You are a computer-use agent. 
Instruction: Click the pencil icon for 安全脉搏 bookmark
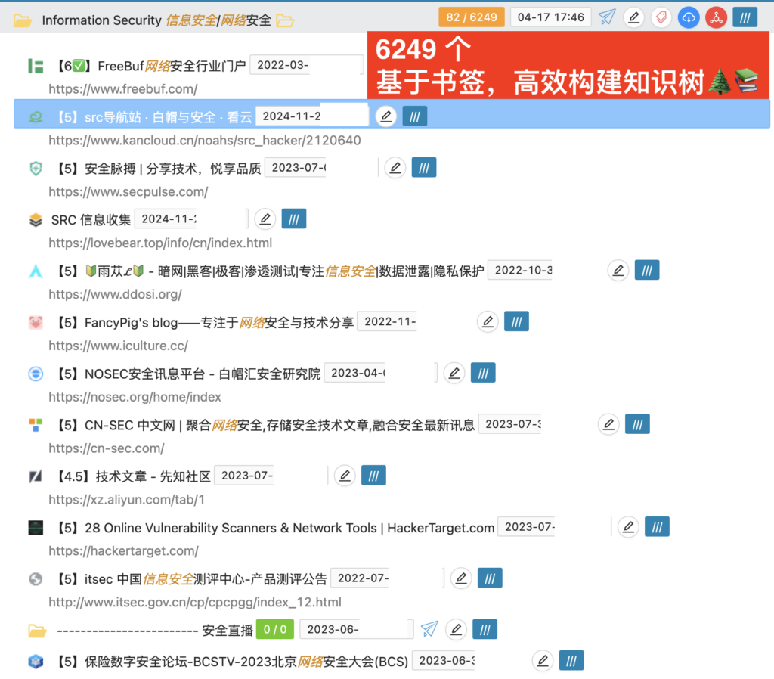395,168
